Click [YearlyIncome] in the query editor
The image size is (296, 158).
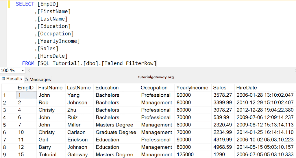(x=58, y=41)
